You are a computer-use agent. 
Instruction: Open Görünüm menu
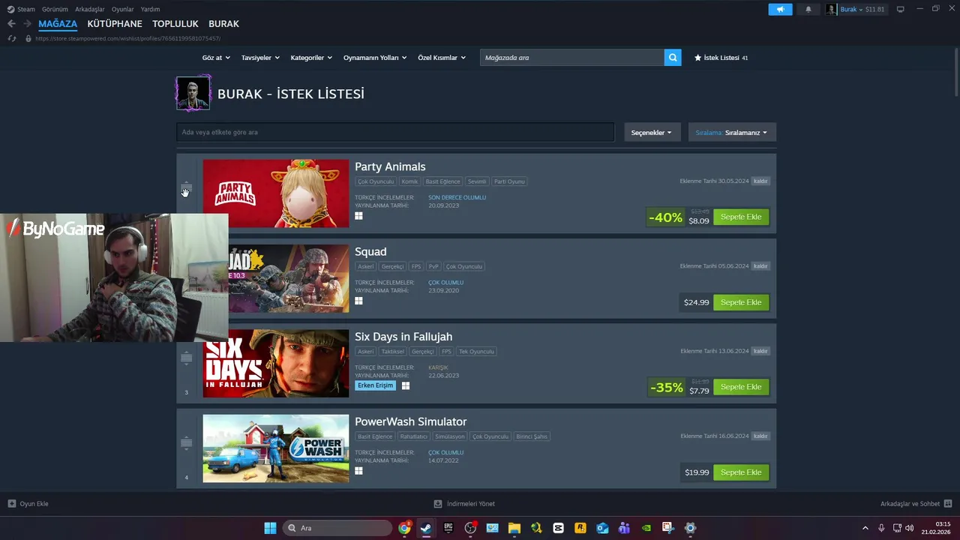click(x=55, y=9)
